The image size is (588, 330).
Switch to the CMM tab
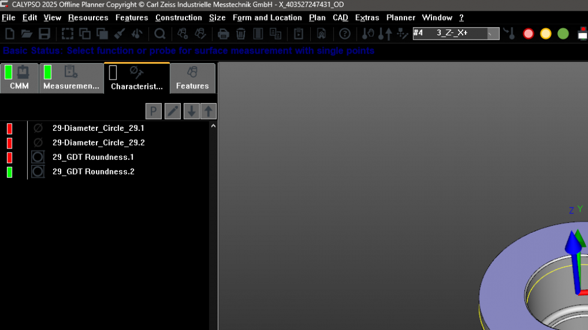click(x=19, y=78)
